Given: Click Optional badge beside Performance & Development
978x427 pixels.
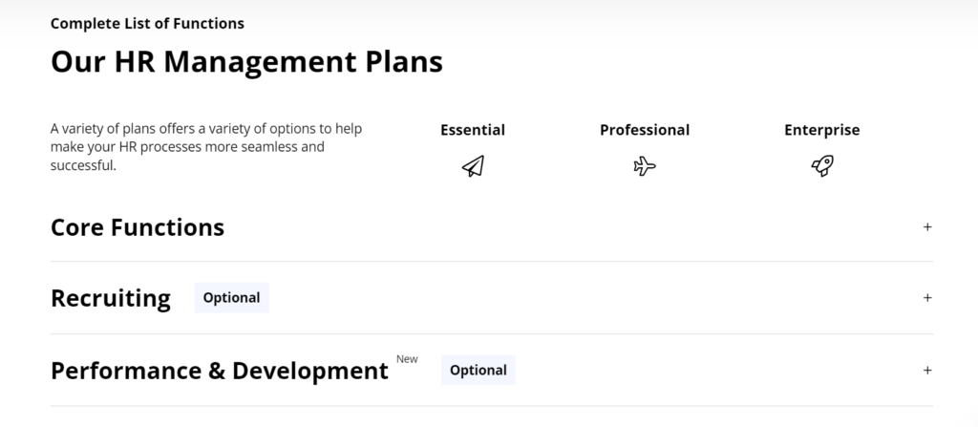Looking at the screenshot, I should pyautogui.click(x=478, y=371).
